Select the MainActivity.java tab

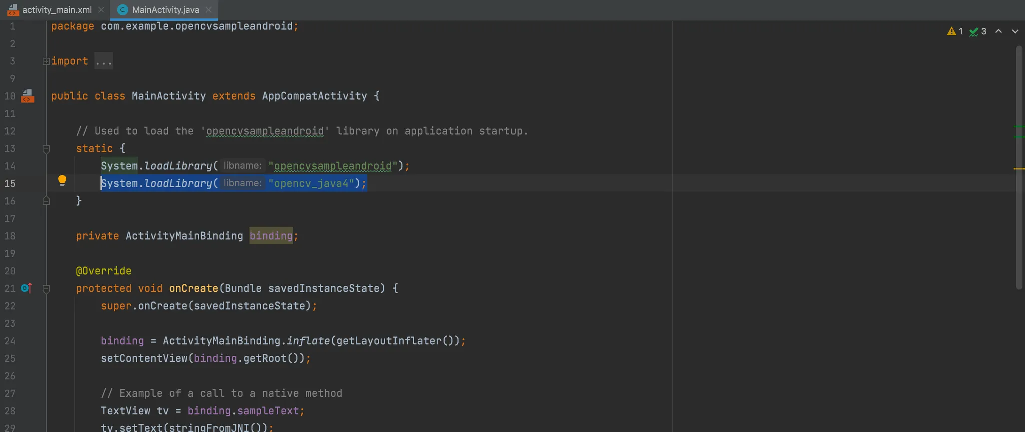165,10
